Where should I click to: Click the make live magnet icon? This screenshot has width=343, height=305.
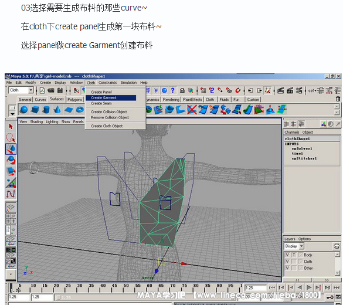238,90
